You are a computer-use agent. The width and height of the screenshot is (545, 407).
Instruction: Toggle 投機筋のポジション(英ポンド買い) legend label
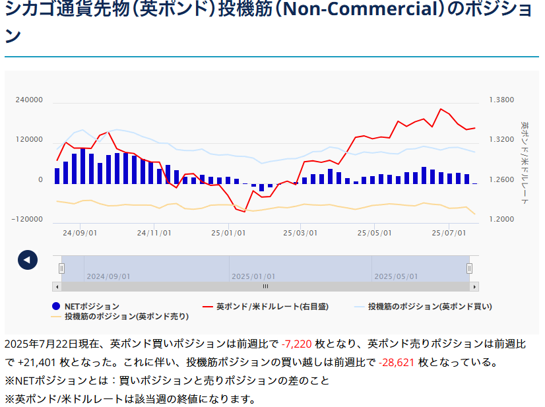[430, 306]
